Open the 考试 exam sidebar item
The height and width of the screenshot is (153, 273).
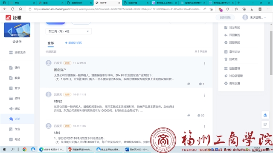click(15, 139)
